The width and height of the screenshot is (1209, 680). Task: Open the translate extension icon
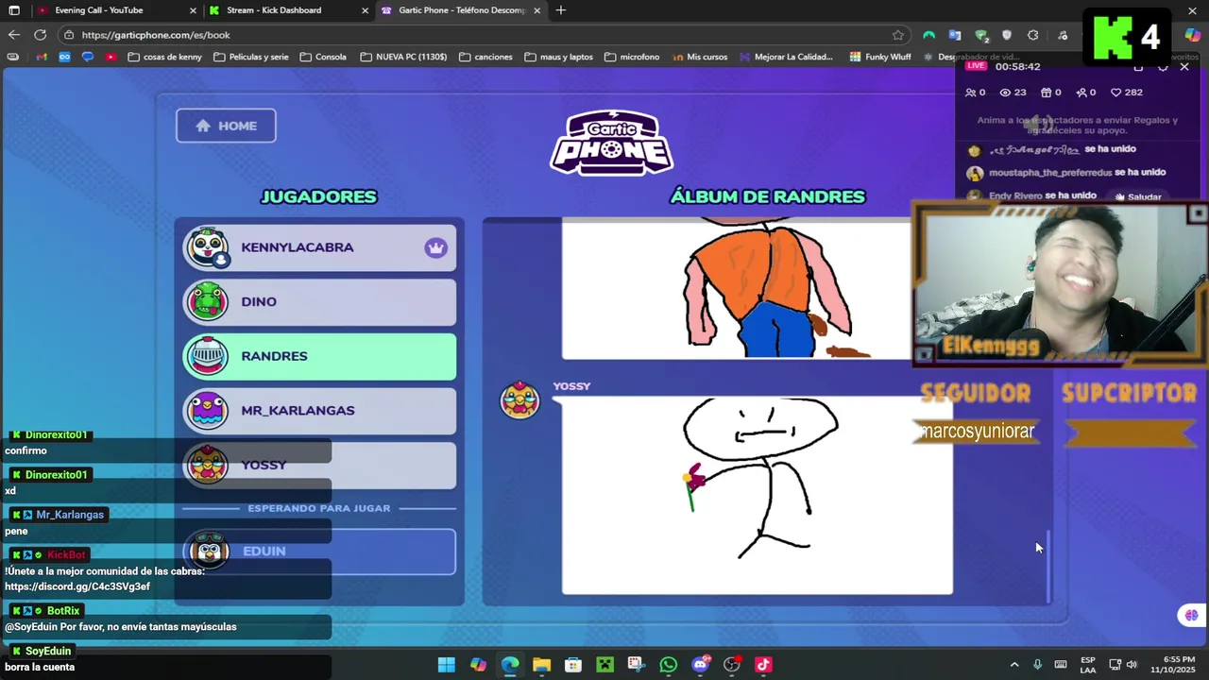[x=955, y=35]
